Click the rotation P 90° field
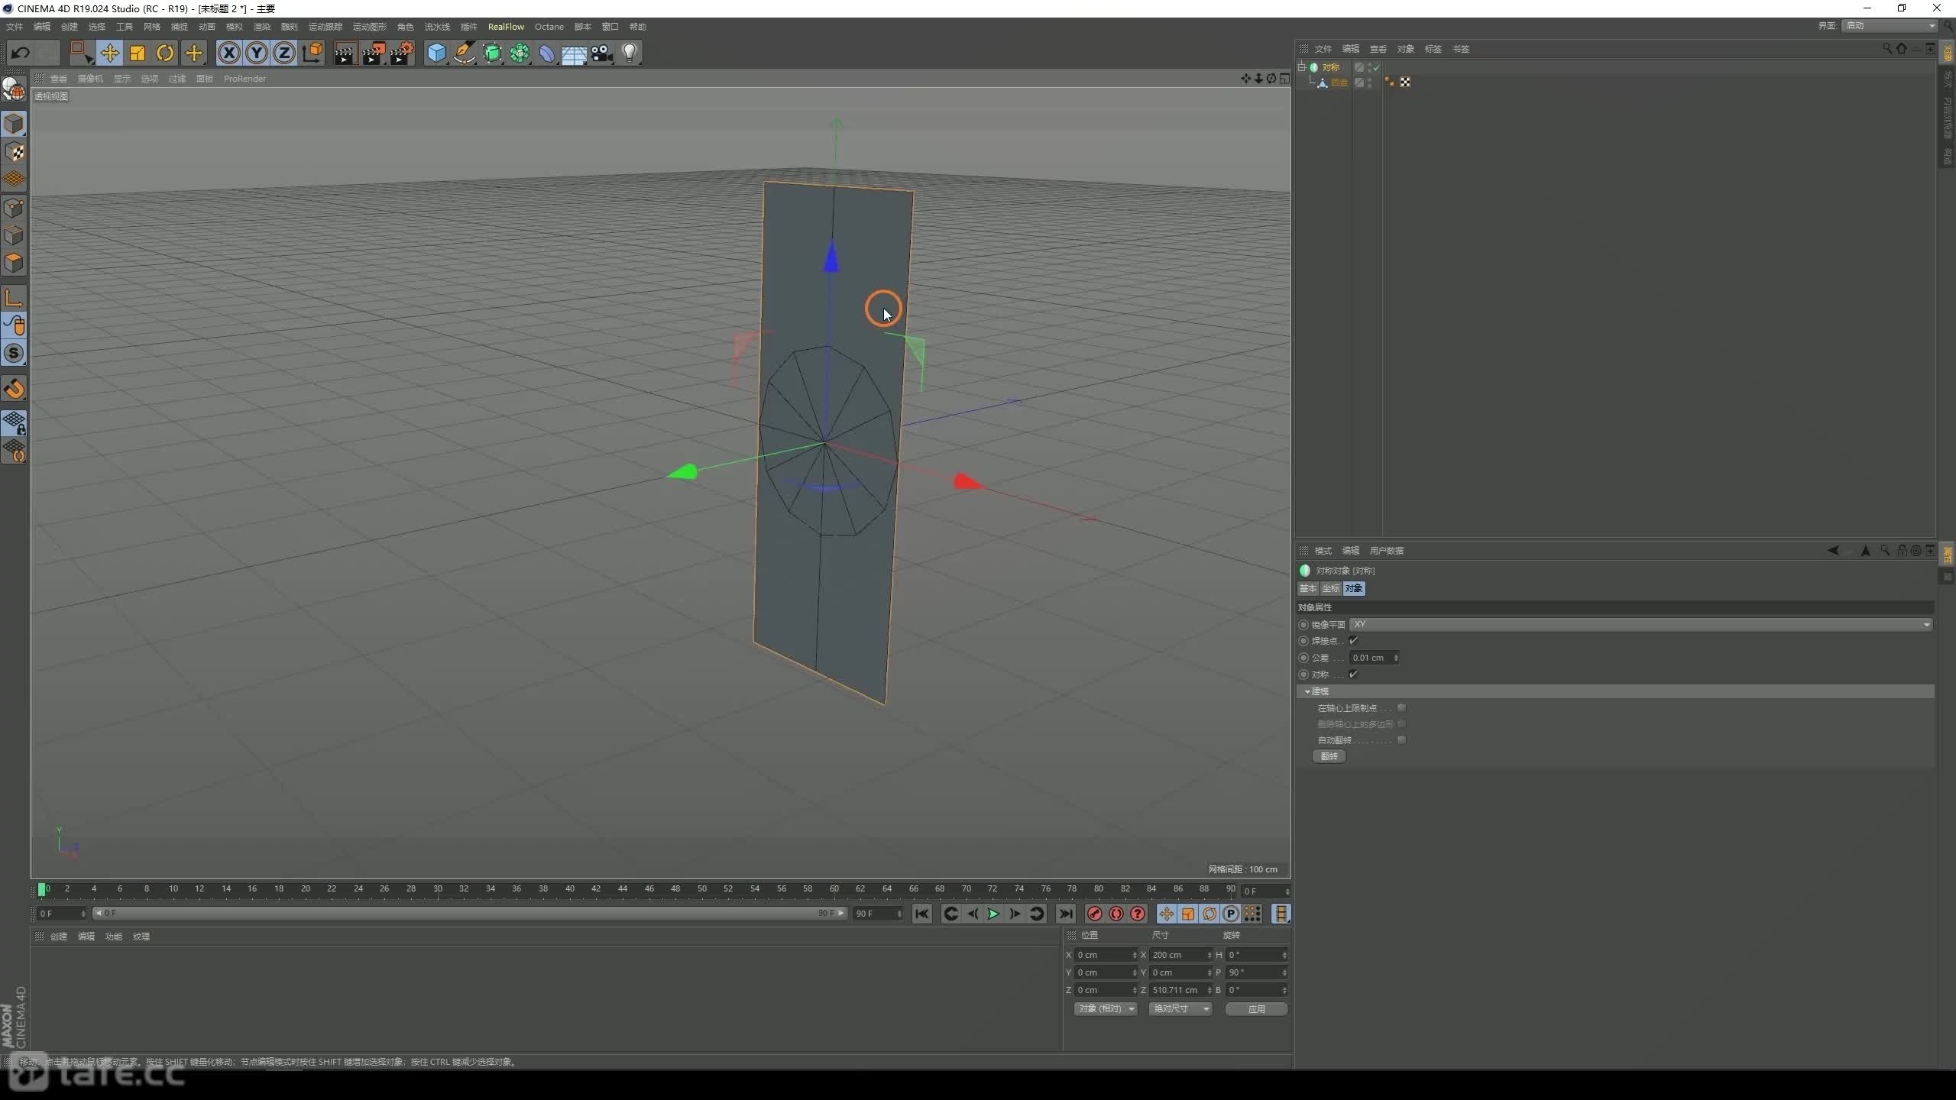This screenshot has height=1100, width=1956. click(x=1256, y=972)
